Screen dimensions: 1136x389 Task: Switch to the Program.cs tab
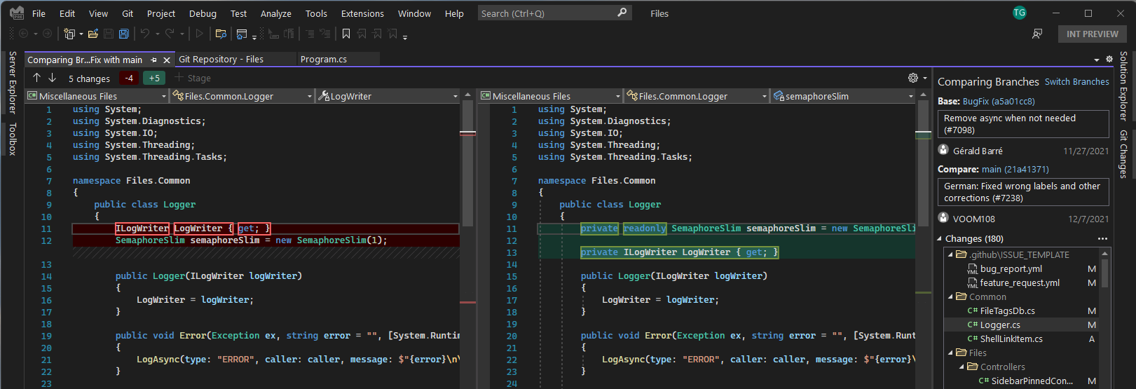[324, 60]
